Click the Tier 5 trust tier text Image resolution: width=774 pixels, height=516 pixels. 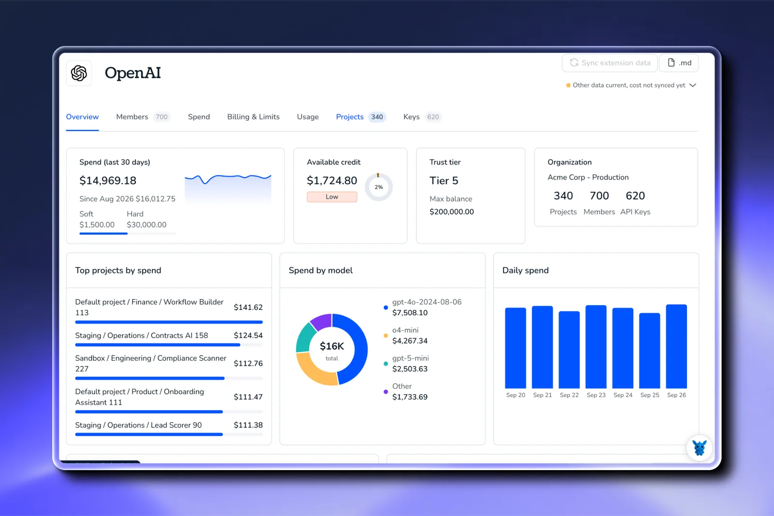click(444, 181)
